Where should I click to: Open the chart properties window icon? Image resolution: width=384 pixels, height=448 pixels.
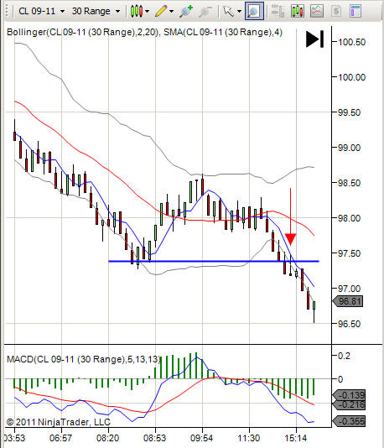(x=355, y=11)
